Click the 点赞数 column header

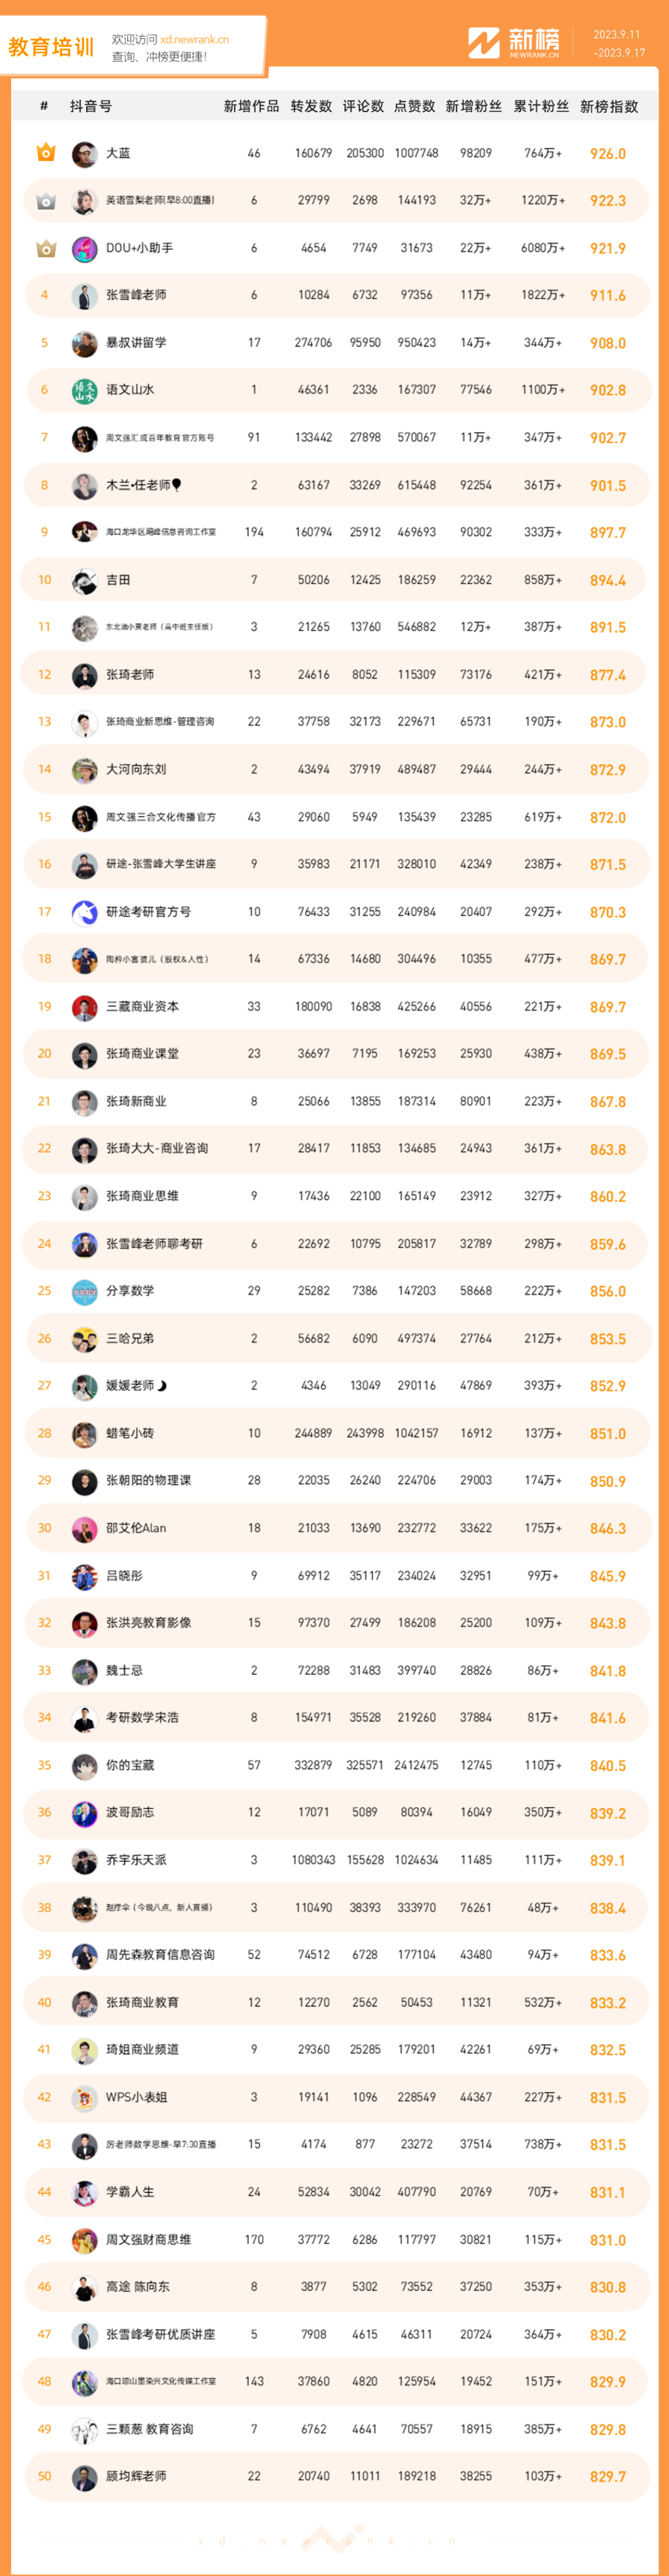tap(415, 106)
